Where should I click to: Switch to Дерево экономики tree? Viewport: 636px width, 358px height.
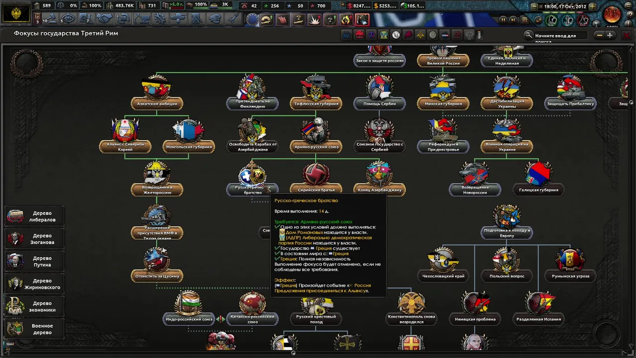click(35, 306)
